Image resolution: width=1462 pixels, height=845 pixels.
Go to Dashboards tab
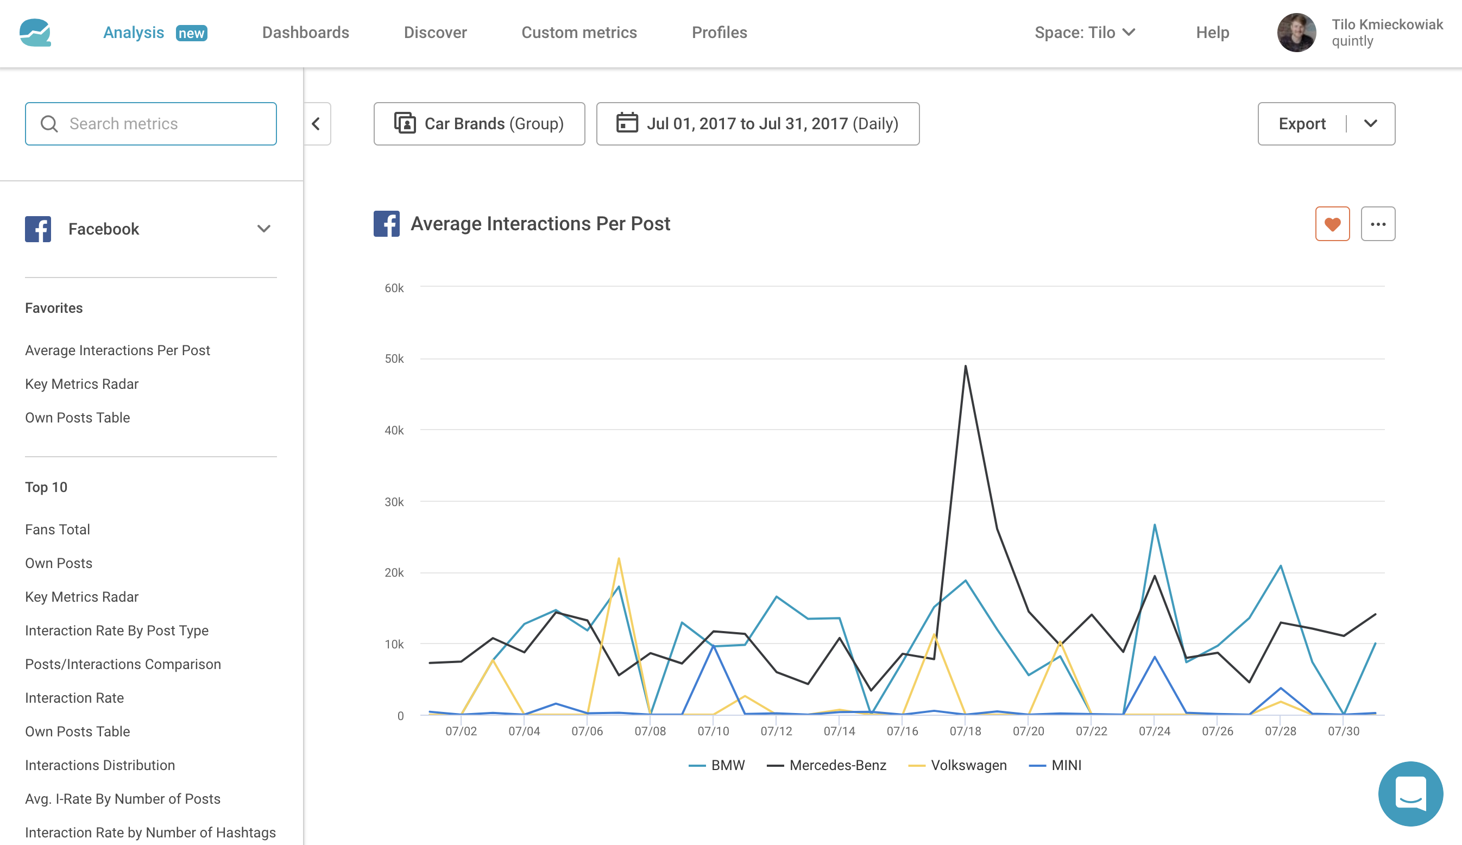(x=306, y=33)
